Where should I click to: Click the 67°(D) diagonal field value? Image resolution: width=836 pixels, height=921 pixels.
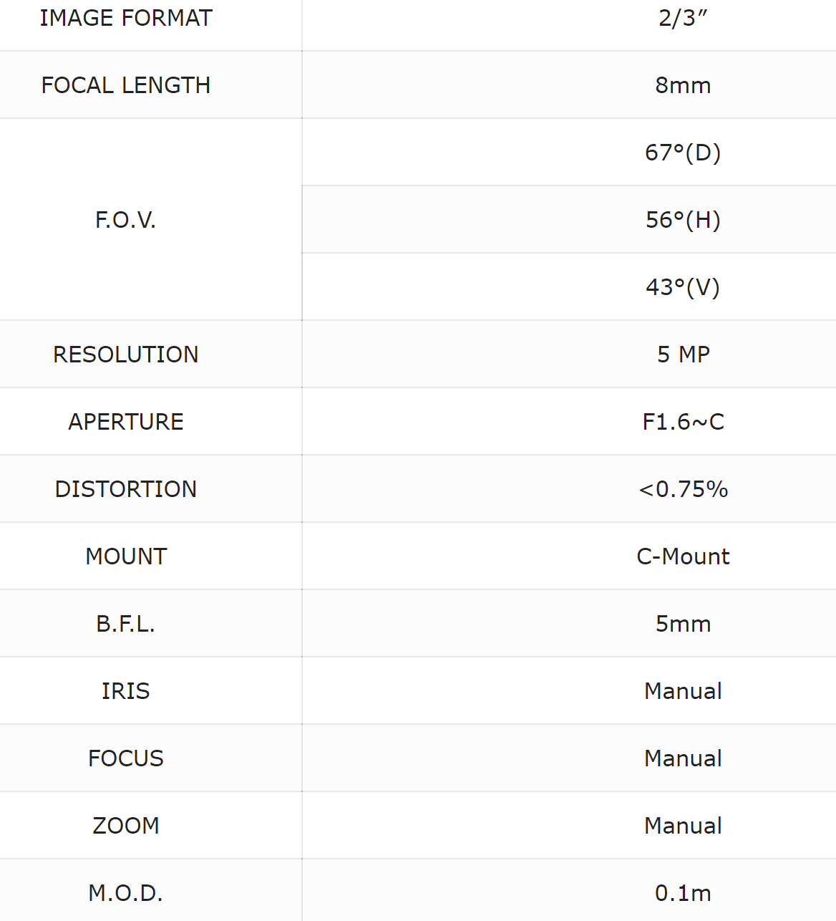(x=683, y=153)
